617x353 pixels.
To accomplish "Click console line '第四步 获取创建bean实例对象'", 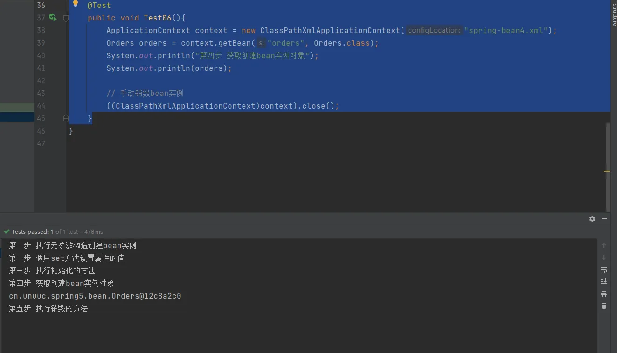I will pyautogui.click(x=61, y=283).
